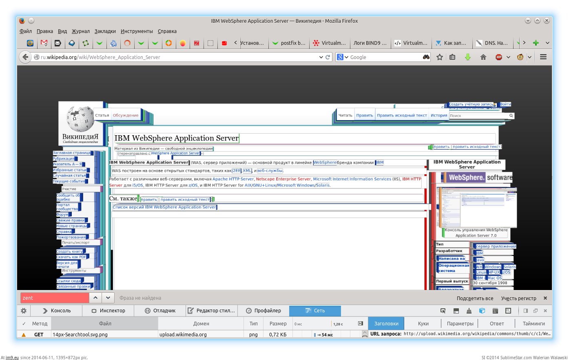
Task: Switch to Инспектор devtools tab
Action: [108, 310]
